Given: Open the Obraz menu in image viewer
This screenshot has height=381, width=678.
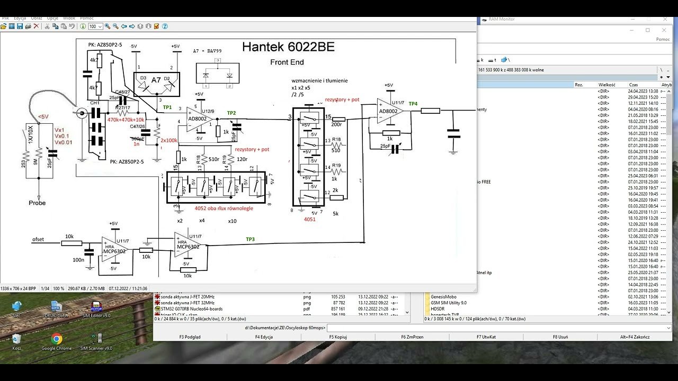Looking at the screenshot, I should tap(37, 18).
